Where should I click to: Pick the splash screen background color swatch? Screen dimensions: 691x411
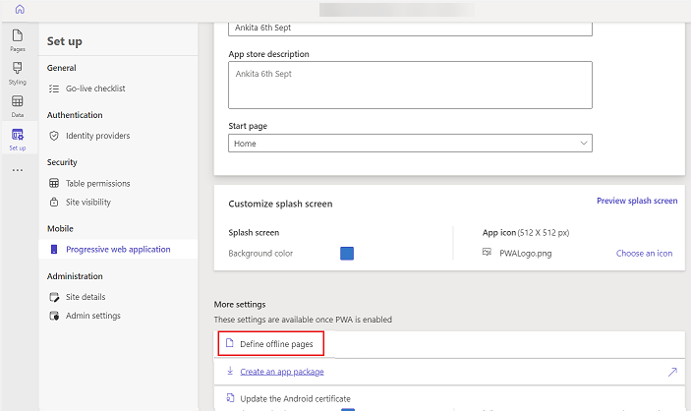[x=346, y=254]
